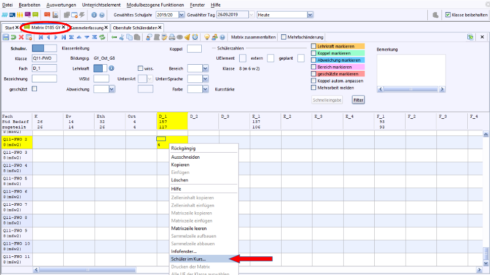Tick the geschützt checkbox

tap(34, 89)
